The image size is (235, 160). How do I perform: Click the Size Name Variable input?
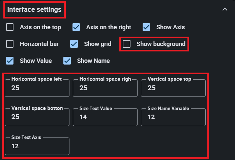point(173,117)
